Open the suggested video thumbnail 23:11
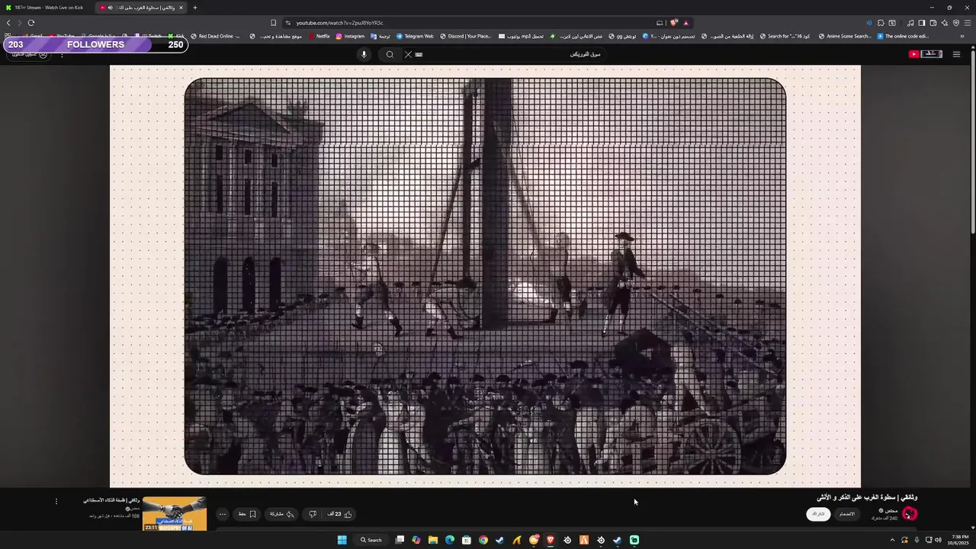Viewport: 976px width, 549px height. (174, 514)
